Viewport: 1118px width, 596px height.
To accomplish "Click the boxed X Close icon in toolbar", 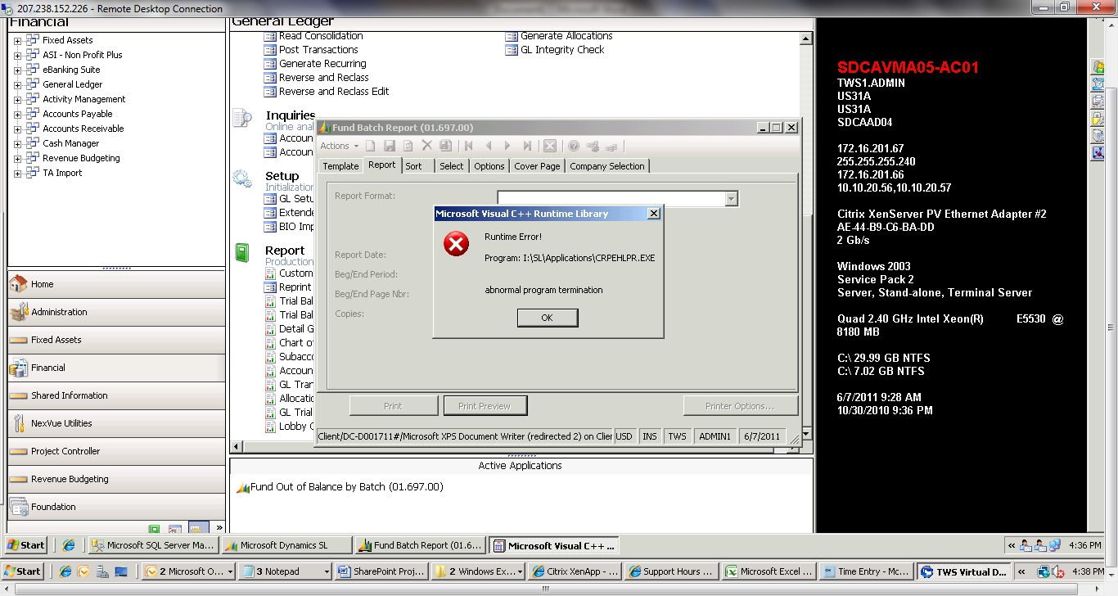I will [x=550, y=146].
